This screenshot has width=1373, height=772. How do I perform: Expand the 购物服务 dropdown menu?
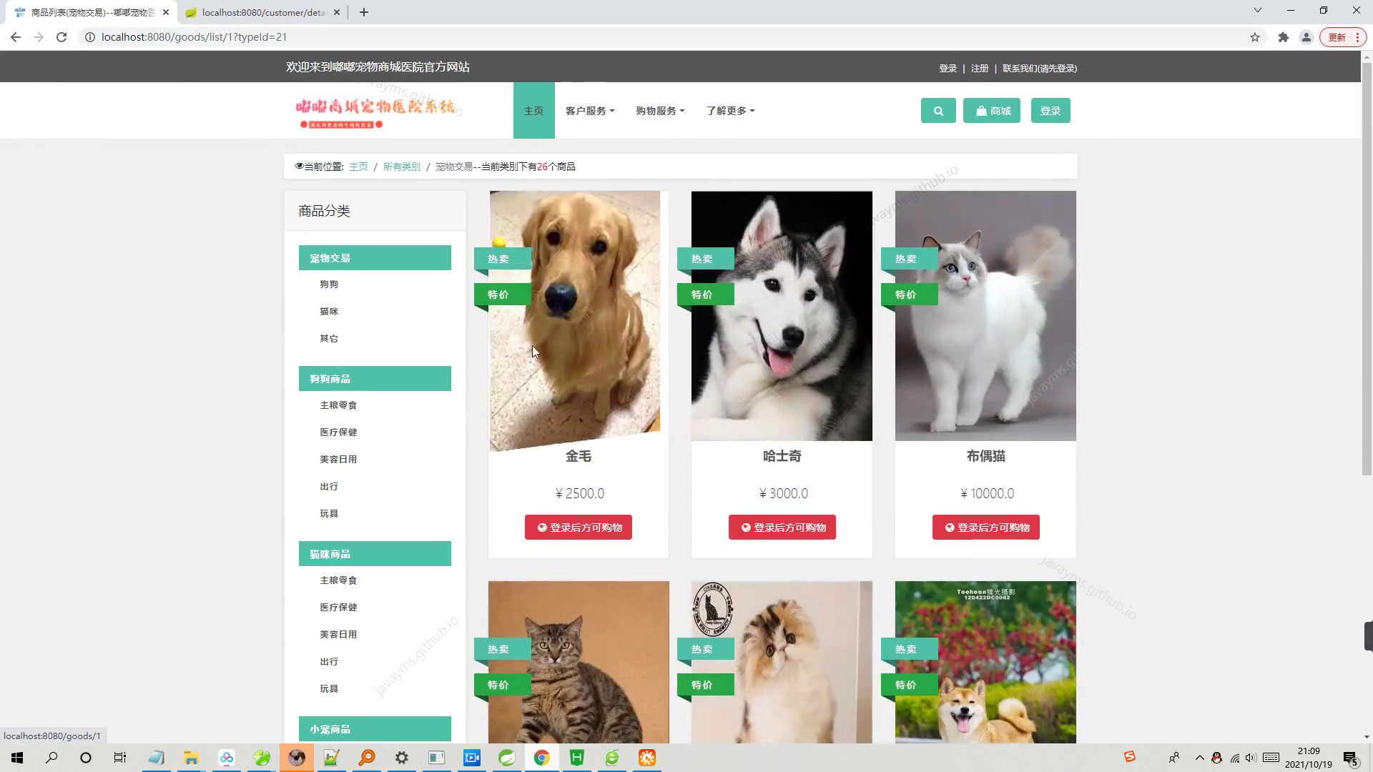coord(660,111)
